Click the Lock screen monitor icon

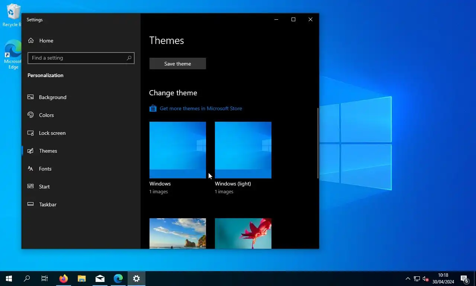click(x=30, y=133)
